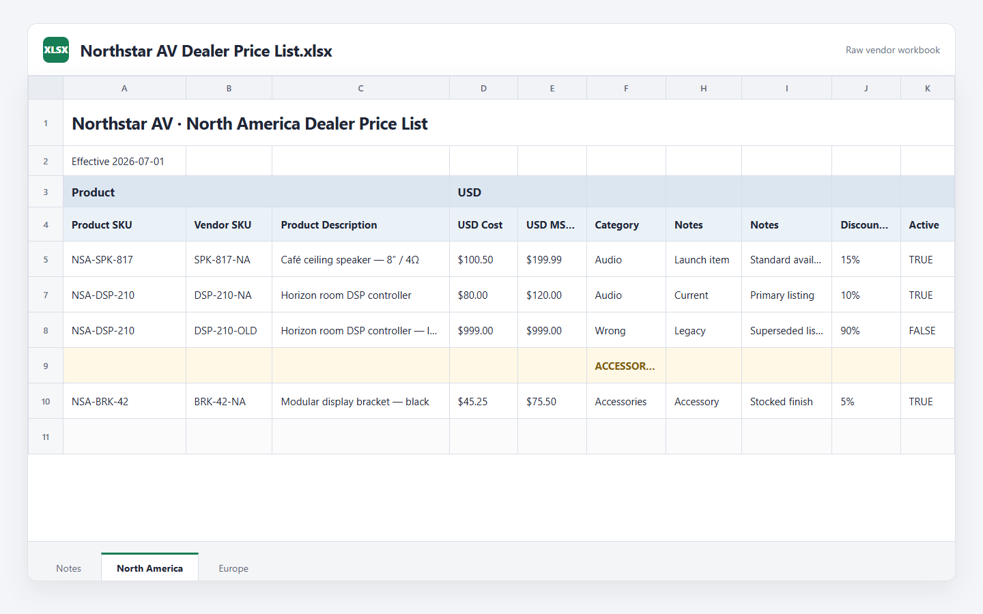Open the Europe sheet tab
983x614 pixels.
[233, 568]
